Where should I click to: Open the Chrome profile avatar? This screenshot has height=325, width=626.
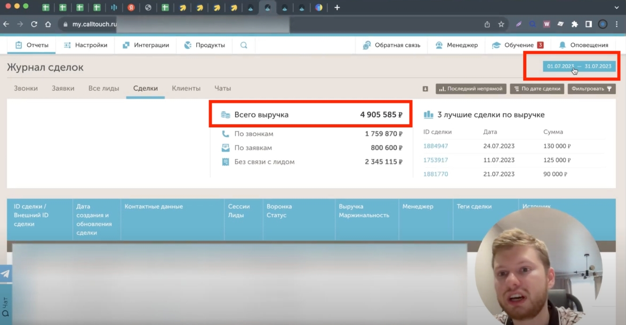point(603,25)
